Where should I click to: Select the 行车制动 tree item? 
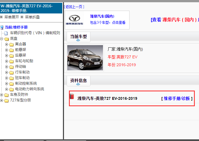22,72
